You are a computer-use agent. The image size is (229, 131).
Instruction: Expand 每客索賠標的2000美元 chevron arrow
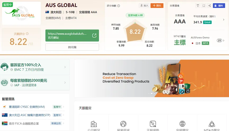tap(65, 83)
